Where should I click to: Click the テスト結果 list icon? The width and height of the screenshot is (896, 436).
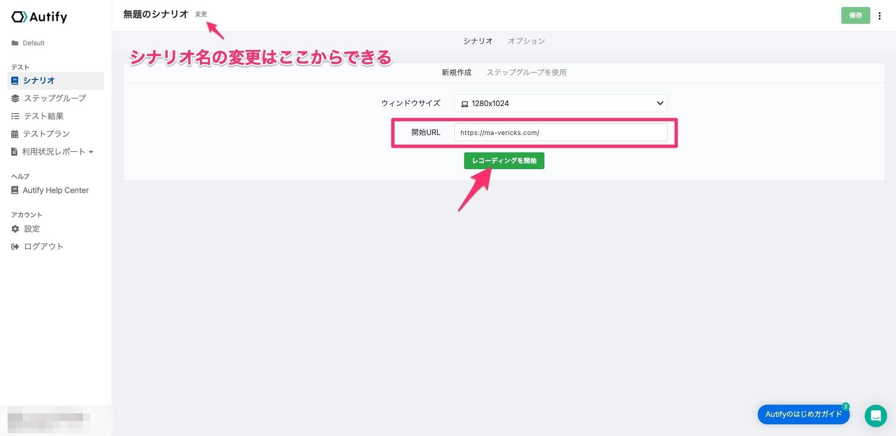pyautogui.click(x=14, y=116)
